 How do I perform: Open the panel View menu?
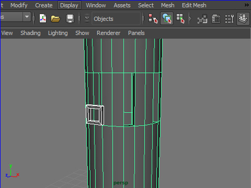7,33
